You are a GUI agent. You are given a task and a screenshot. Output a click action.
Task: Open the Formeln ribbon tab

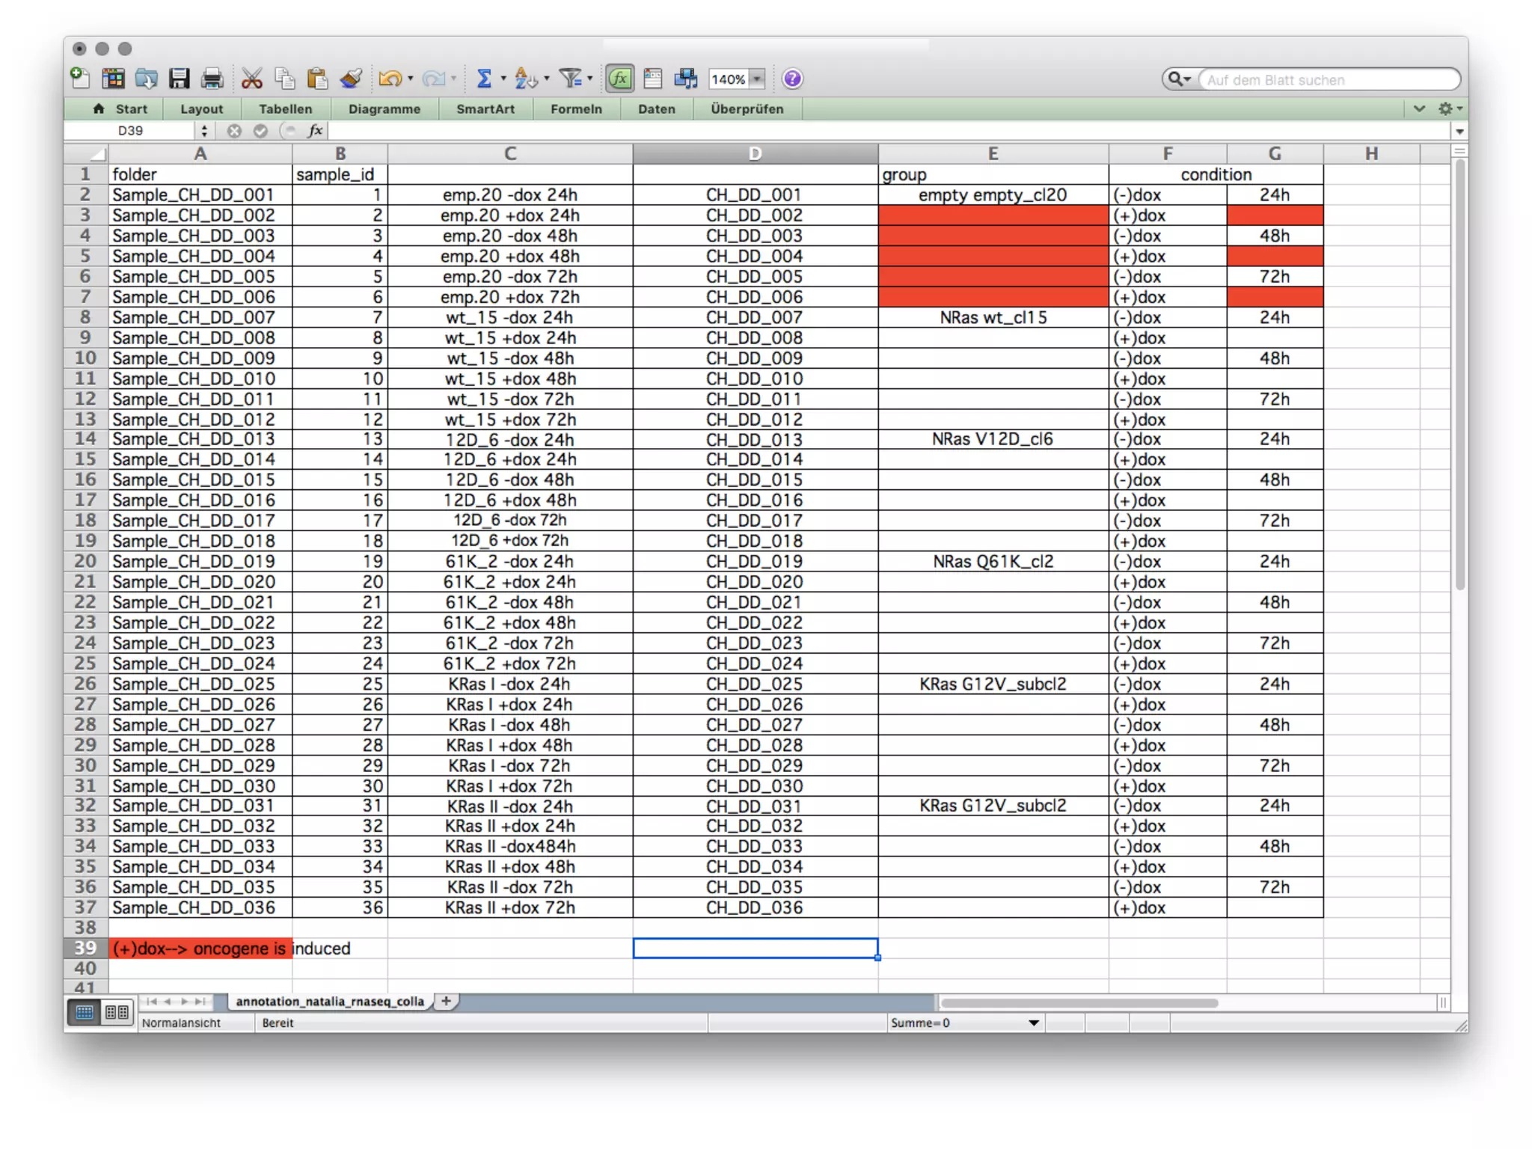pyautogui.click(x=576, y=109)
